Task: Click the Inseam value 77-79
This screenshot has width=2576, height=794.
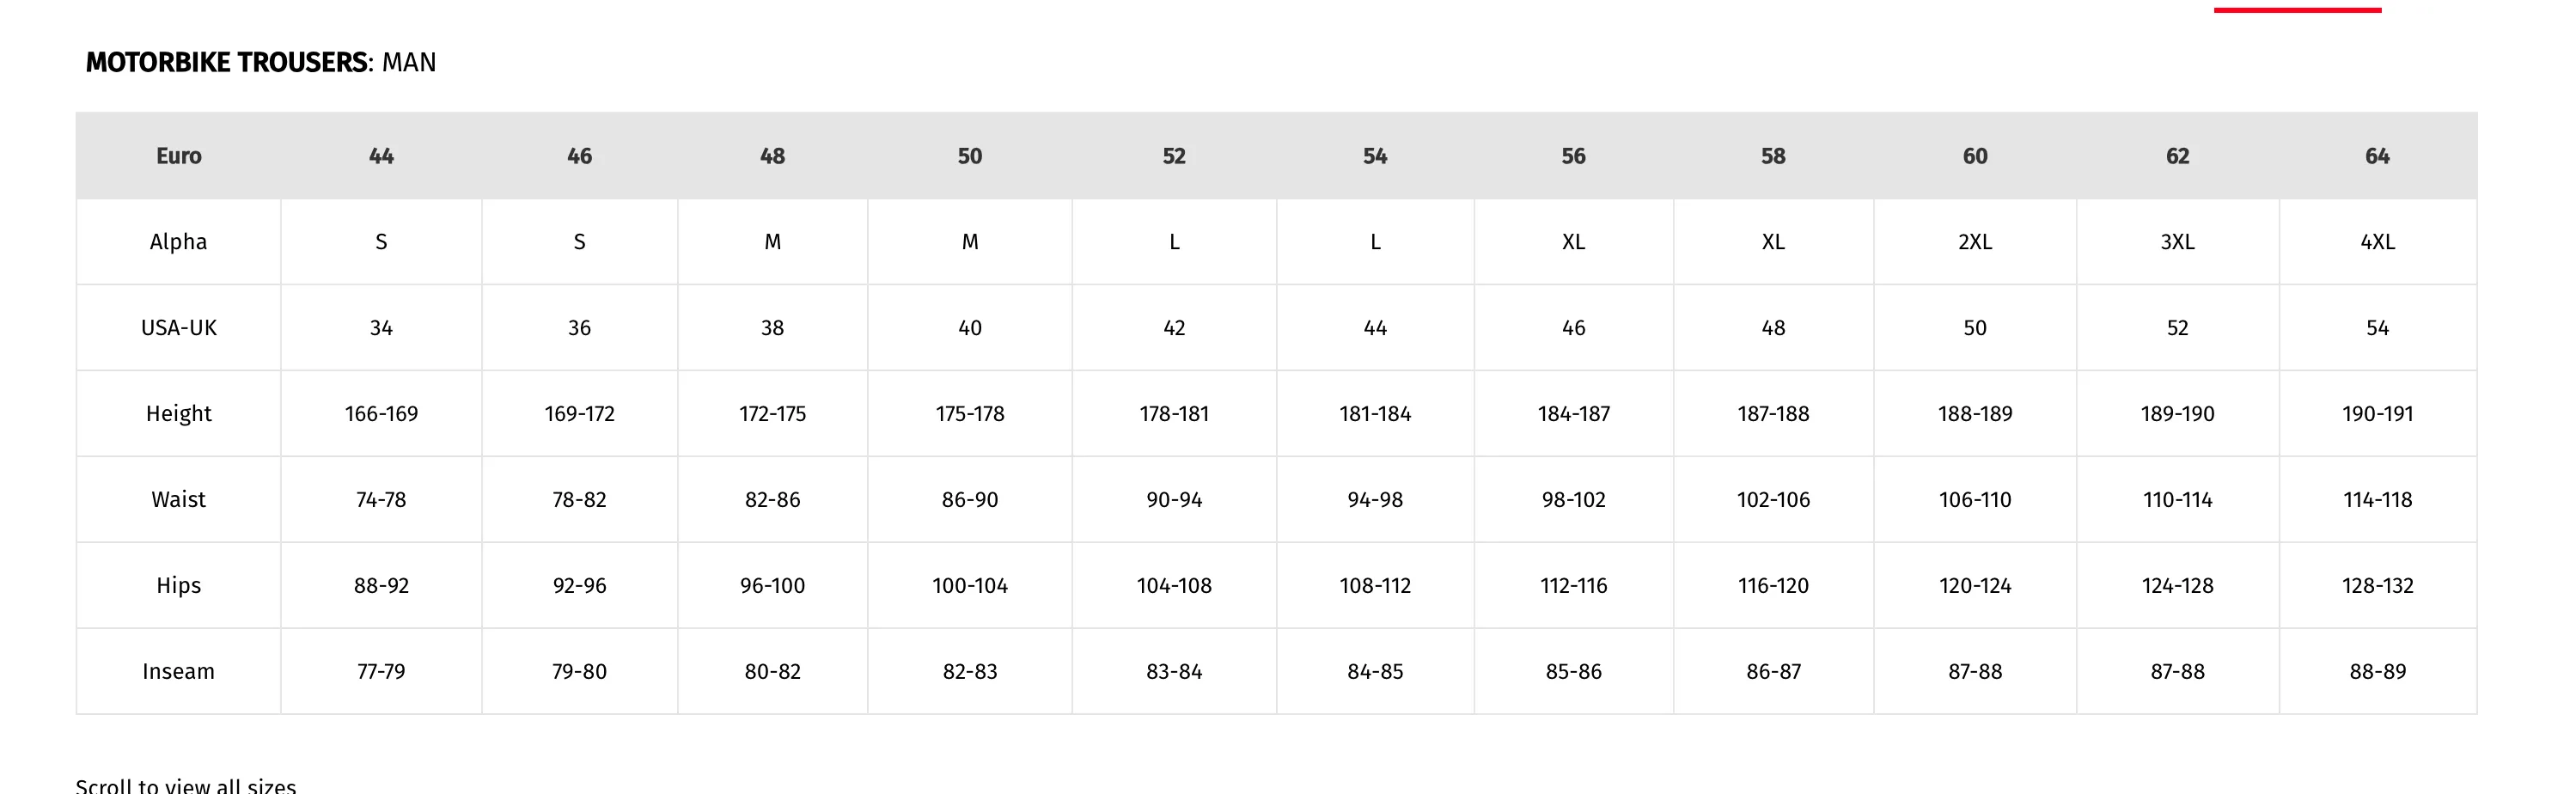Action: coord(381,672)
